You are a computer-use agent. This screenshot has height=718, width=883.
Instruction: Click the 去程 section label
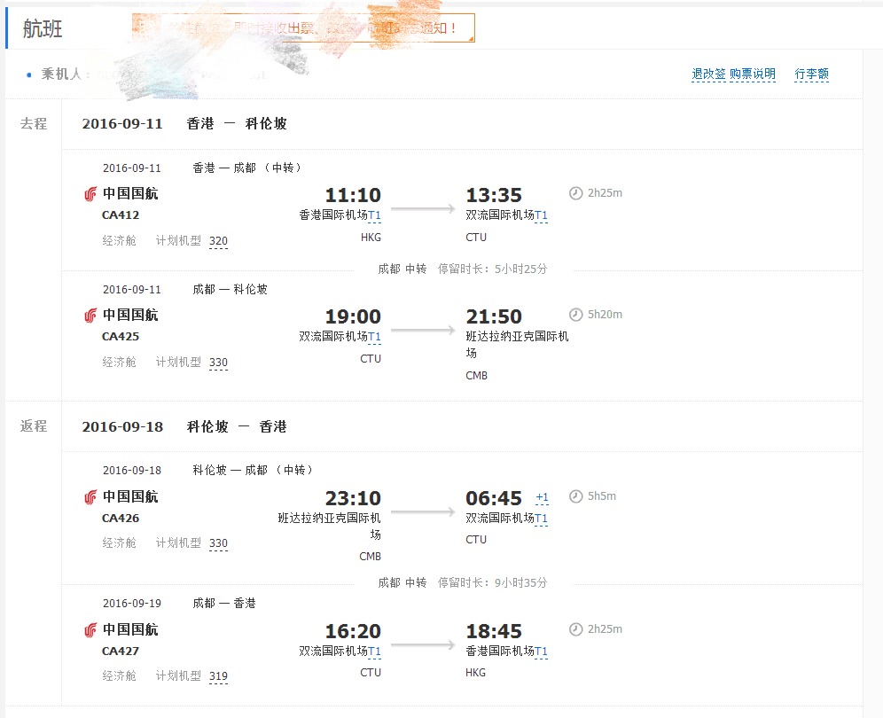(34, 123)
